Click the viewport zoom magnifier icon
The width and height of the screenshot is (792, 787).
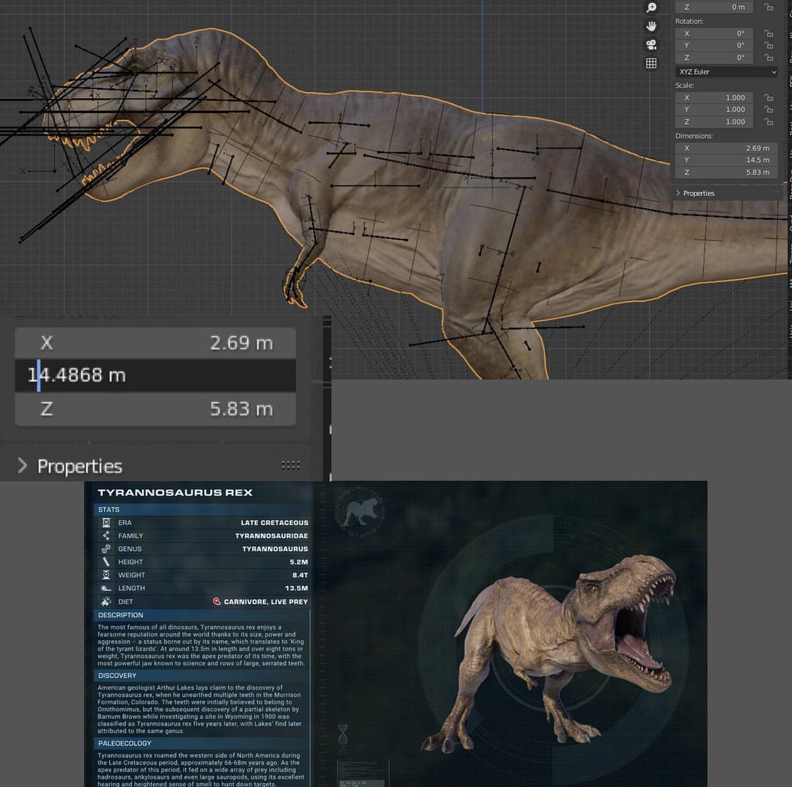coord(652,7)
